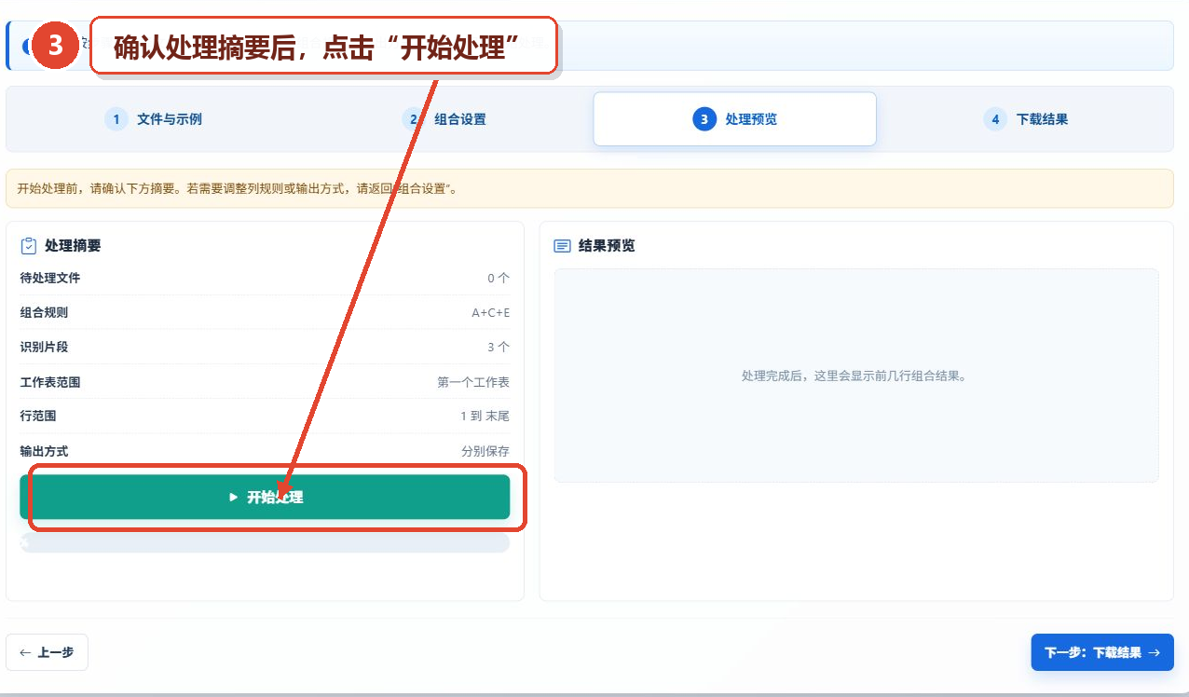Select the 组合规则 label
This screenshot has width=1189, height=697.
pos(44,313)
